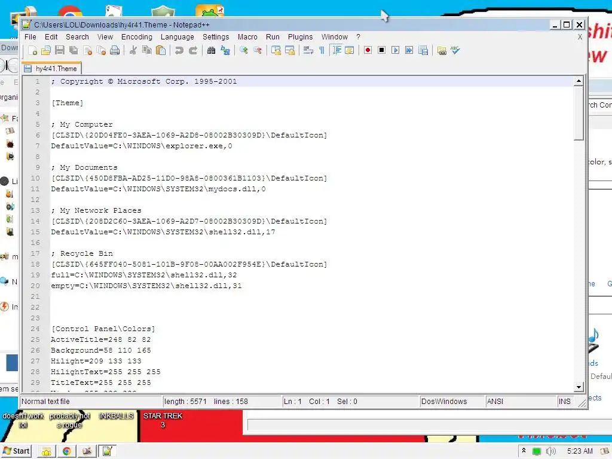This screenshot has height=459, width=612.
Task: Click the Close document toolbar icon
Action: point(87,50)
